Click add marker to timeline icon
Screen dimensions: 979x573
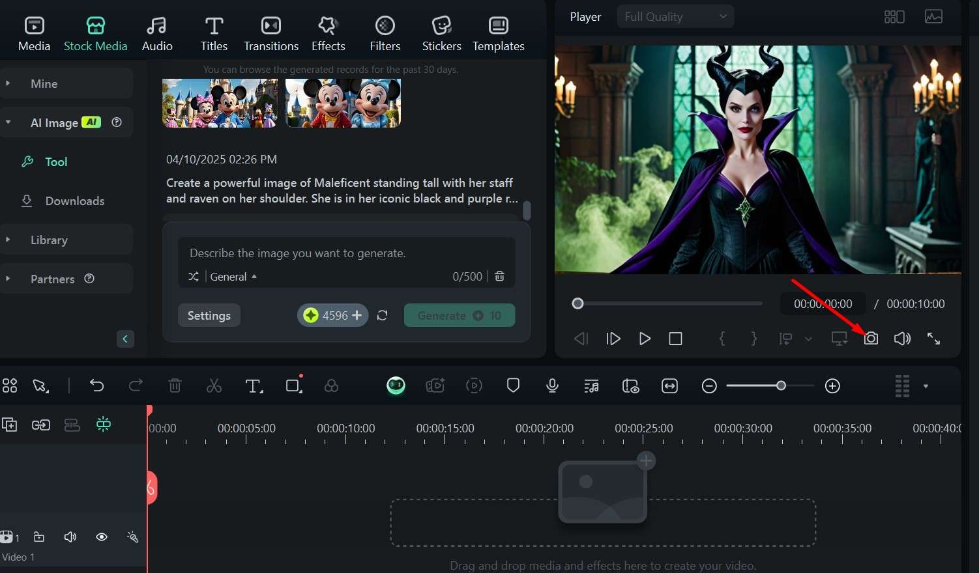[785, 339]
